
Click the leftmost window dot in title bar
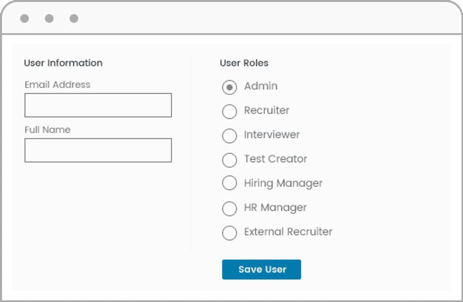pyautogui.click(x=25, y=18)
